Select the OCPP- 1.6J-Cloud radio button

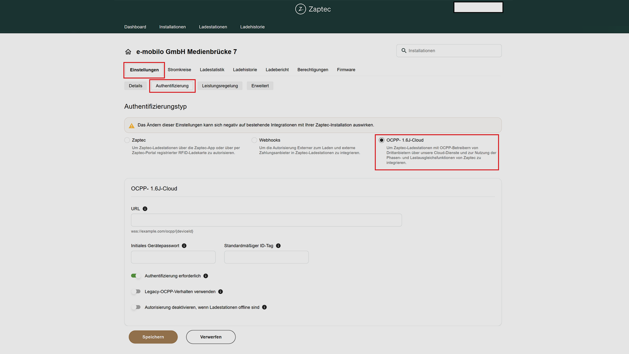[382, 140]
